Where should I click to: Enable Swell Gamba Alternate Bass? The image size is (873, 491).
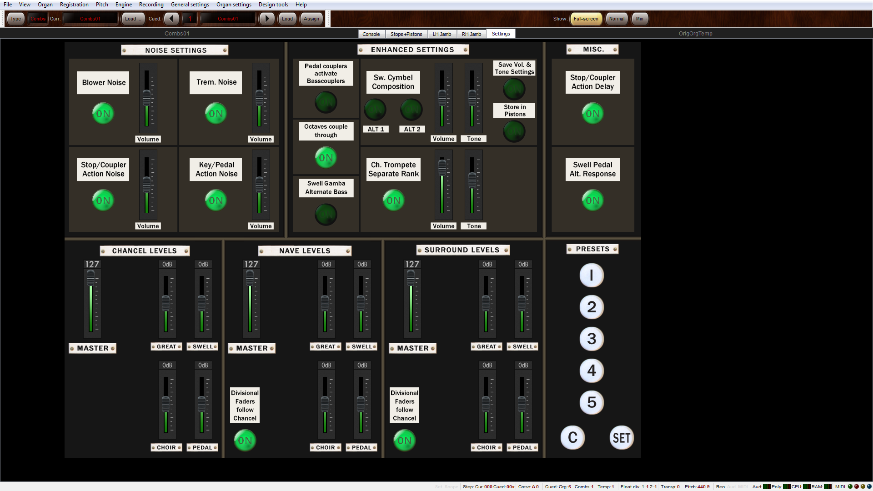(x=326, y=215)
